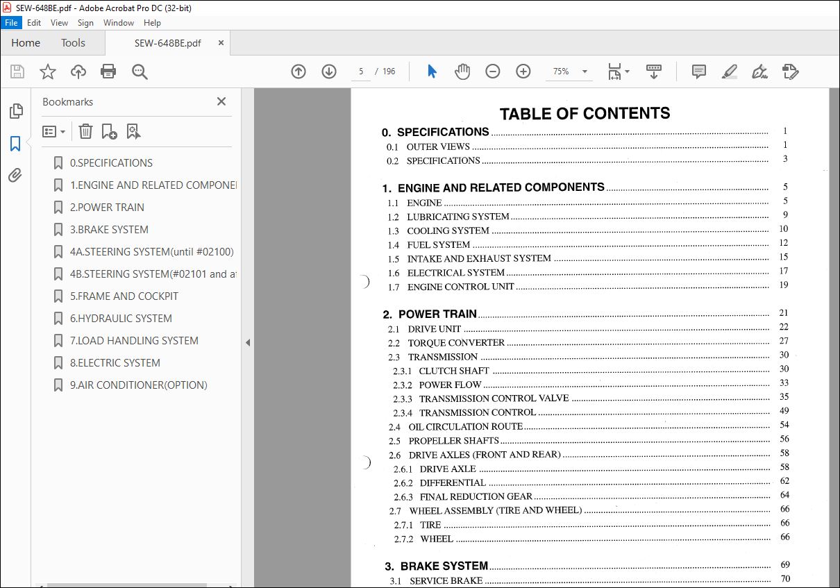Click the SERVICE BRAKE contents entry
The image size is (840, 588).
tap(446, 581)
